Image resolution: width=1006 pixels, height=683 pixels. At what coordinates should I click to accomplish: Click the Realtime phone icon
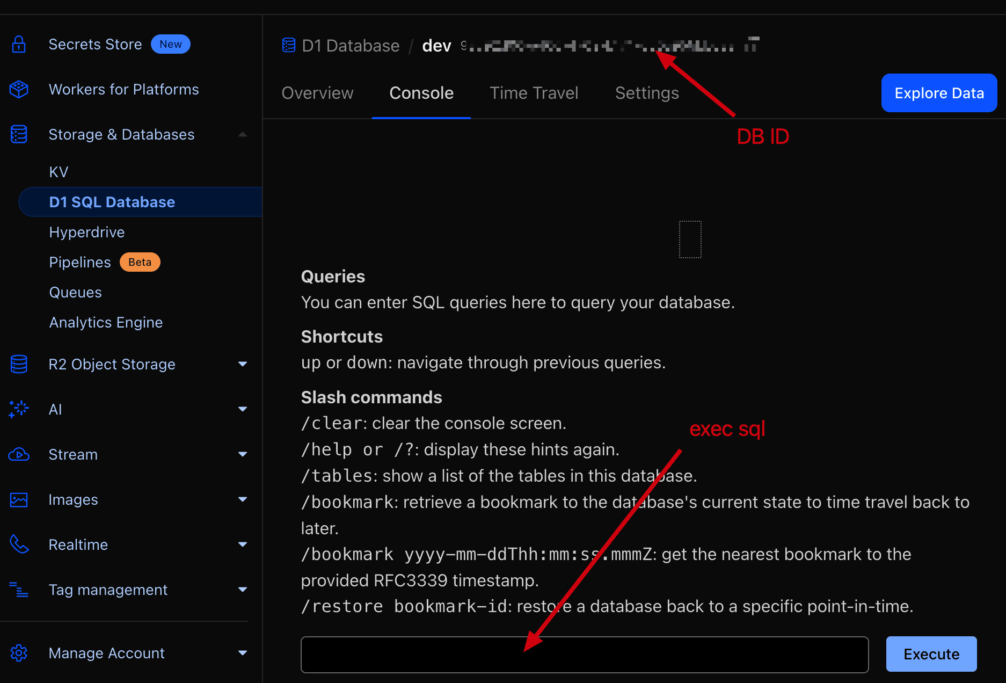pyautogui.click(x=19, y=544)
